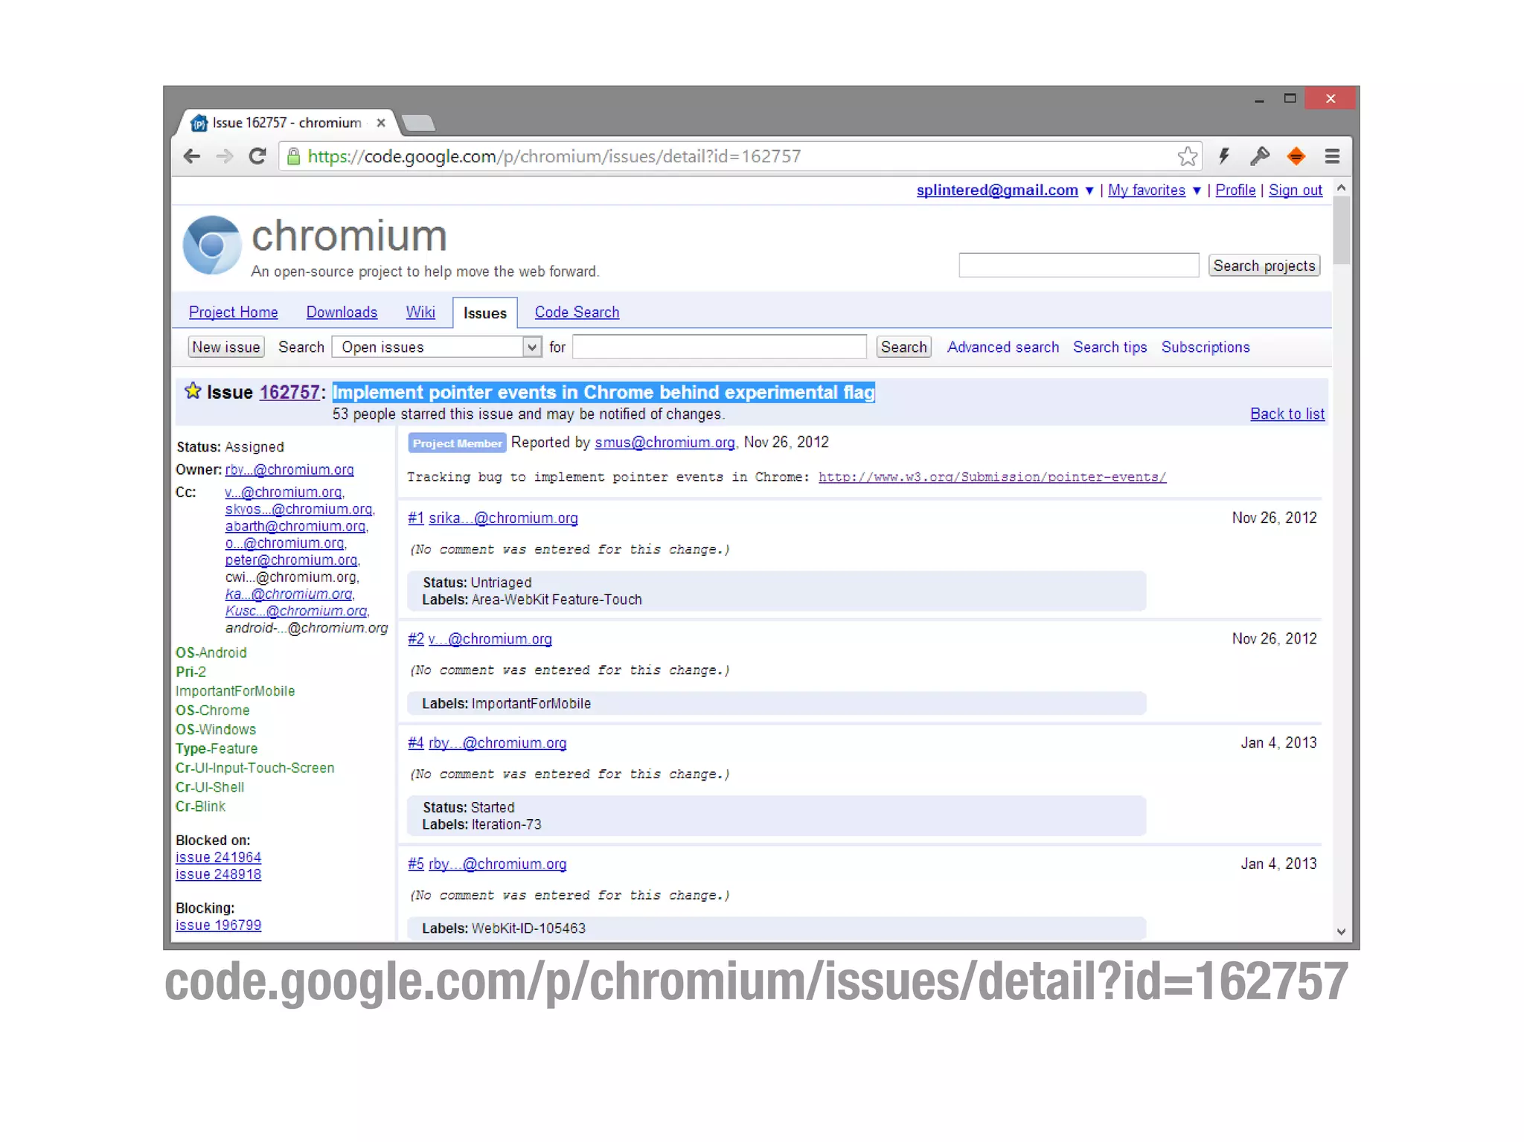The image size is (1524, 1142).
Task: Click the Profile link
Action: pyautogui.click(x=1235, y=190)
